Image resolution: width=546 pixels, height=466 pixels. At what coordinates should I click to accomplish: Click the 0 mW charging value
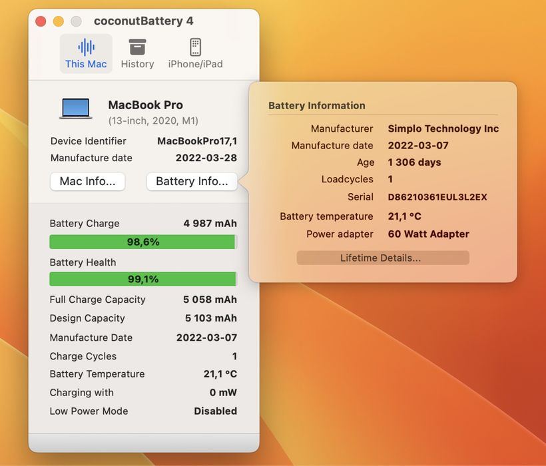click(x=223, y=393)
